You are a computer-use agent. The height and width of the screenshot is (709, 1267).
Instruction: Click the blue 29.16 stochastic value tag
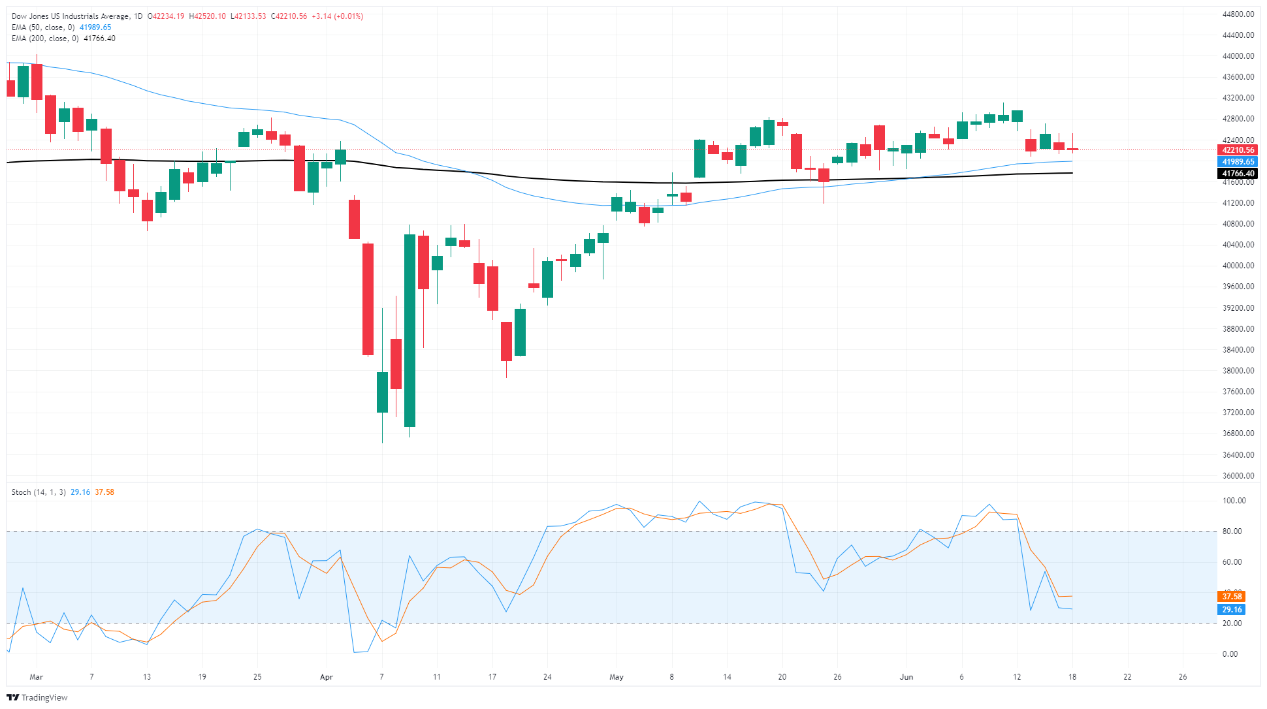(1232, 610)
